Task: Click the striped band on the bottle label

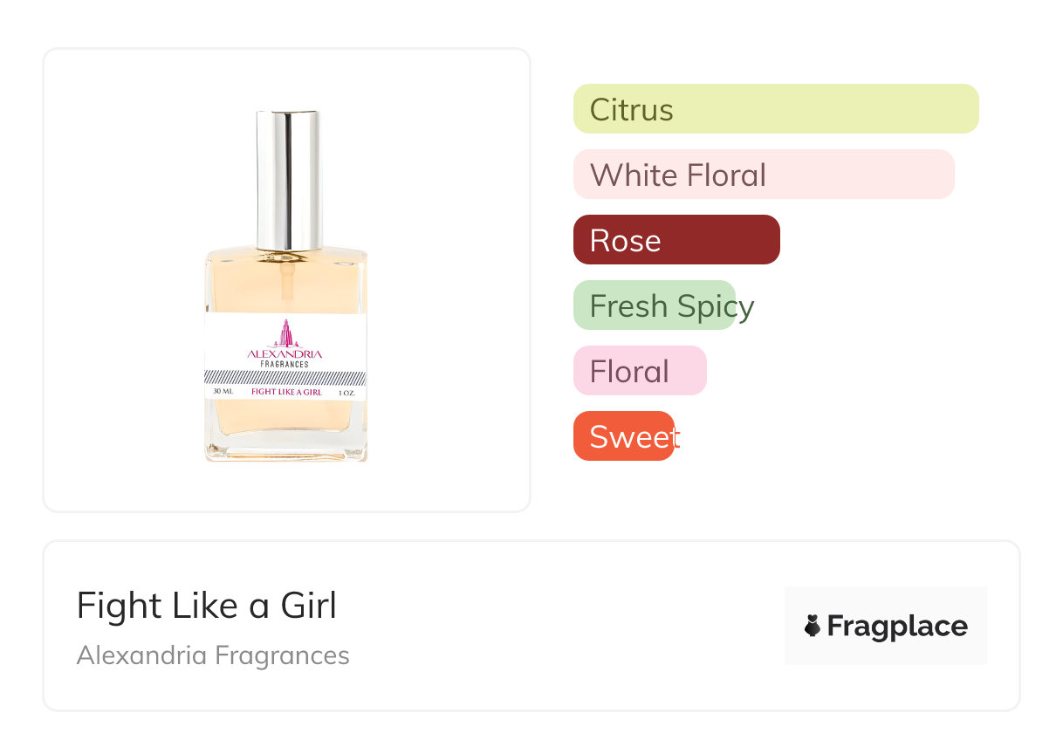Action: click(285, 377)
